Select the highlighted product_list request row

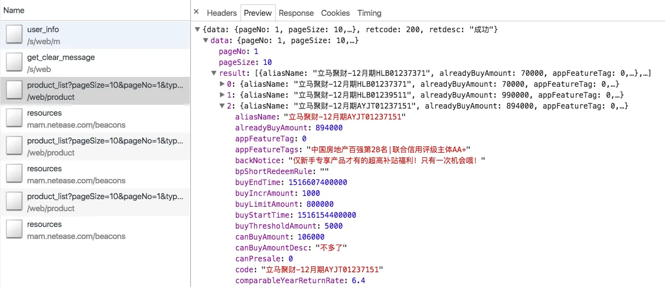(x=95, y=91)
